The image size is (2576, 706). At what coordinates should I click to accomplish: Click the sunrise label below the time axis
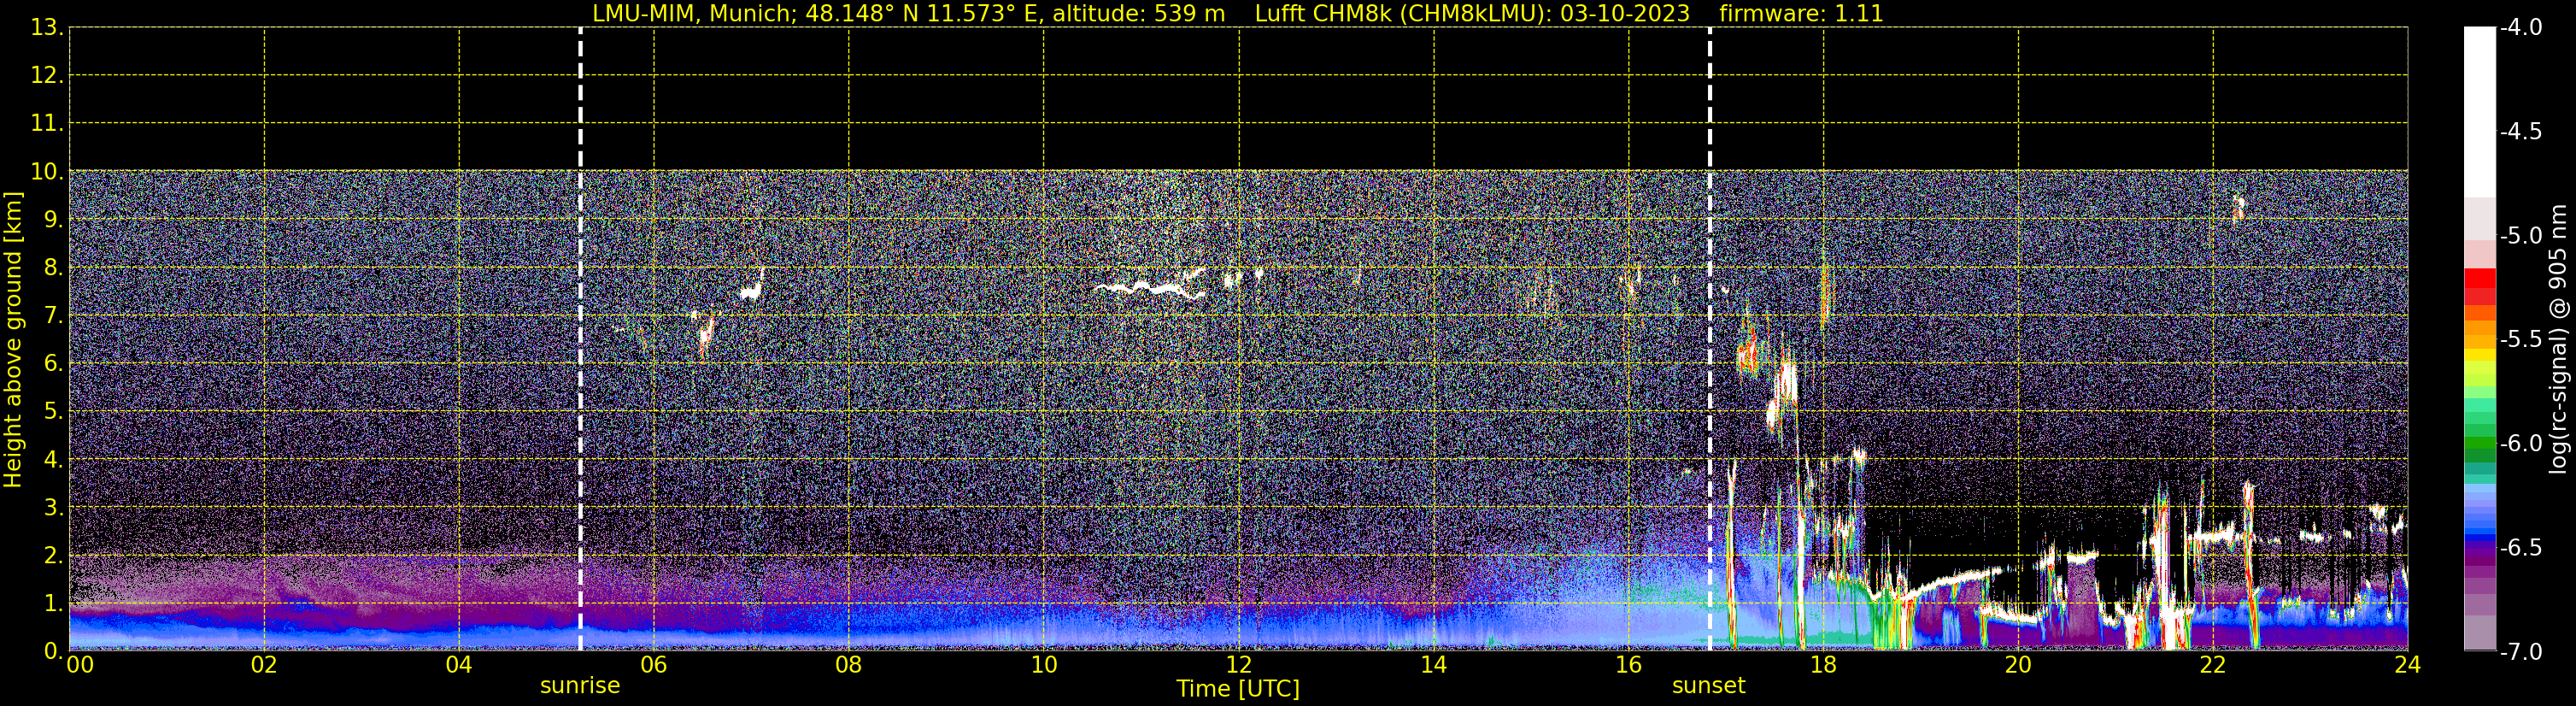[x=580, y=686]
